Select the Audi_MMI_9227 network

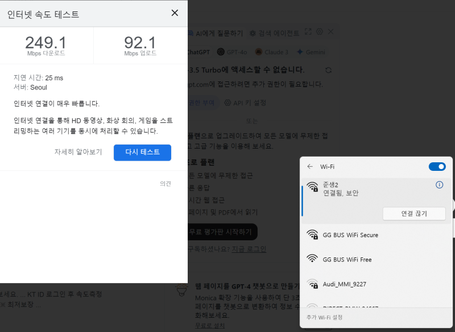click(x=376, y=284)
